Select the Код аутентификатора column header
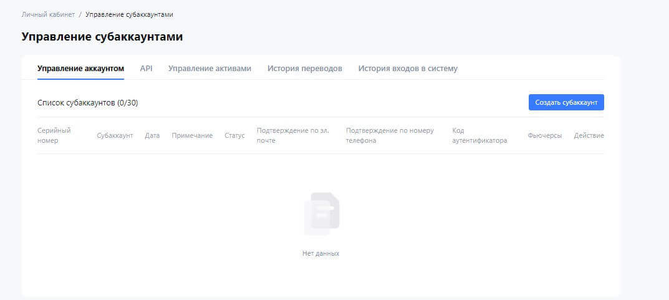 click(x=479, y=135)
